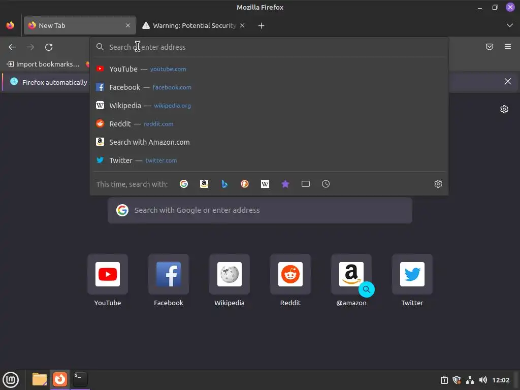Viewport: 520px width, 390px height.
Task: Search this time with Bing icon
Action: pos(224,184)
